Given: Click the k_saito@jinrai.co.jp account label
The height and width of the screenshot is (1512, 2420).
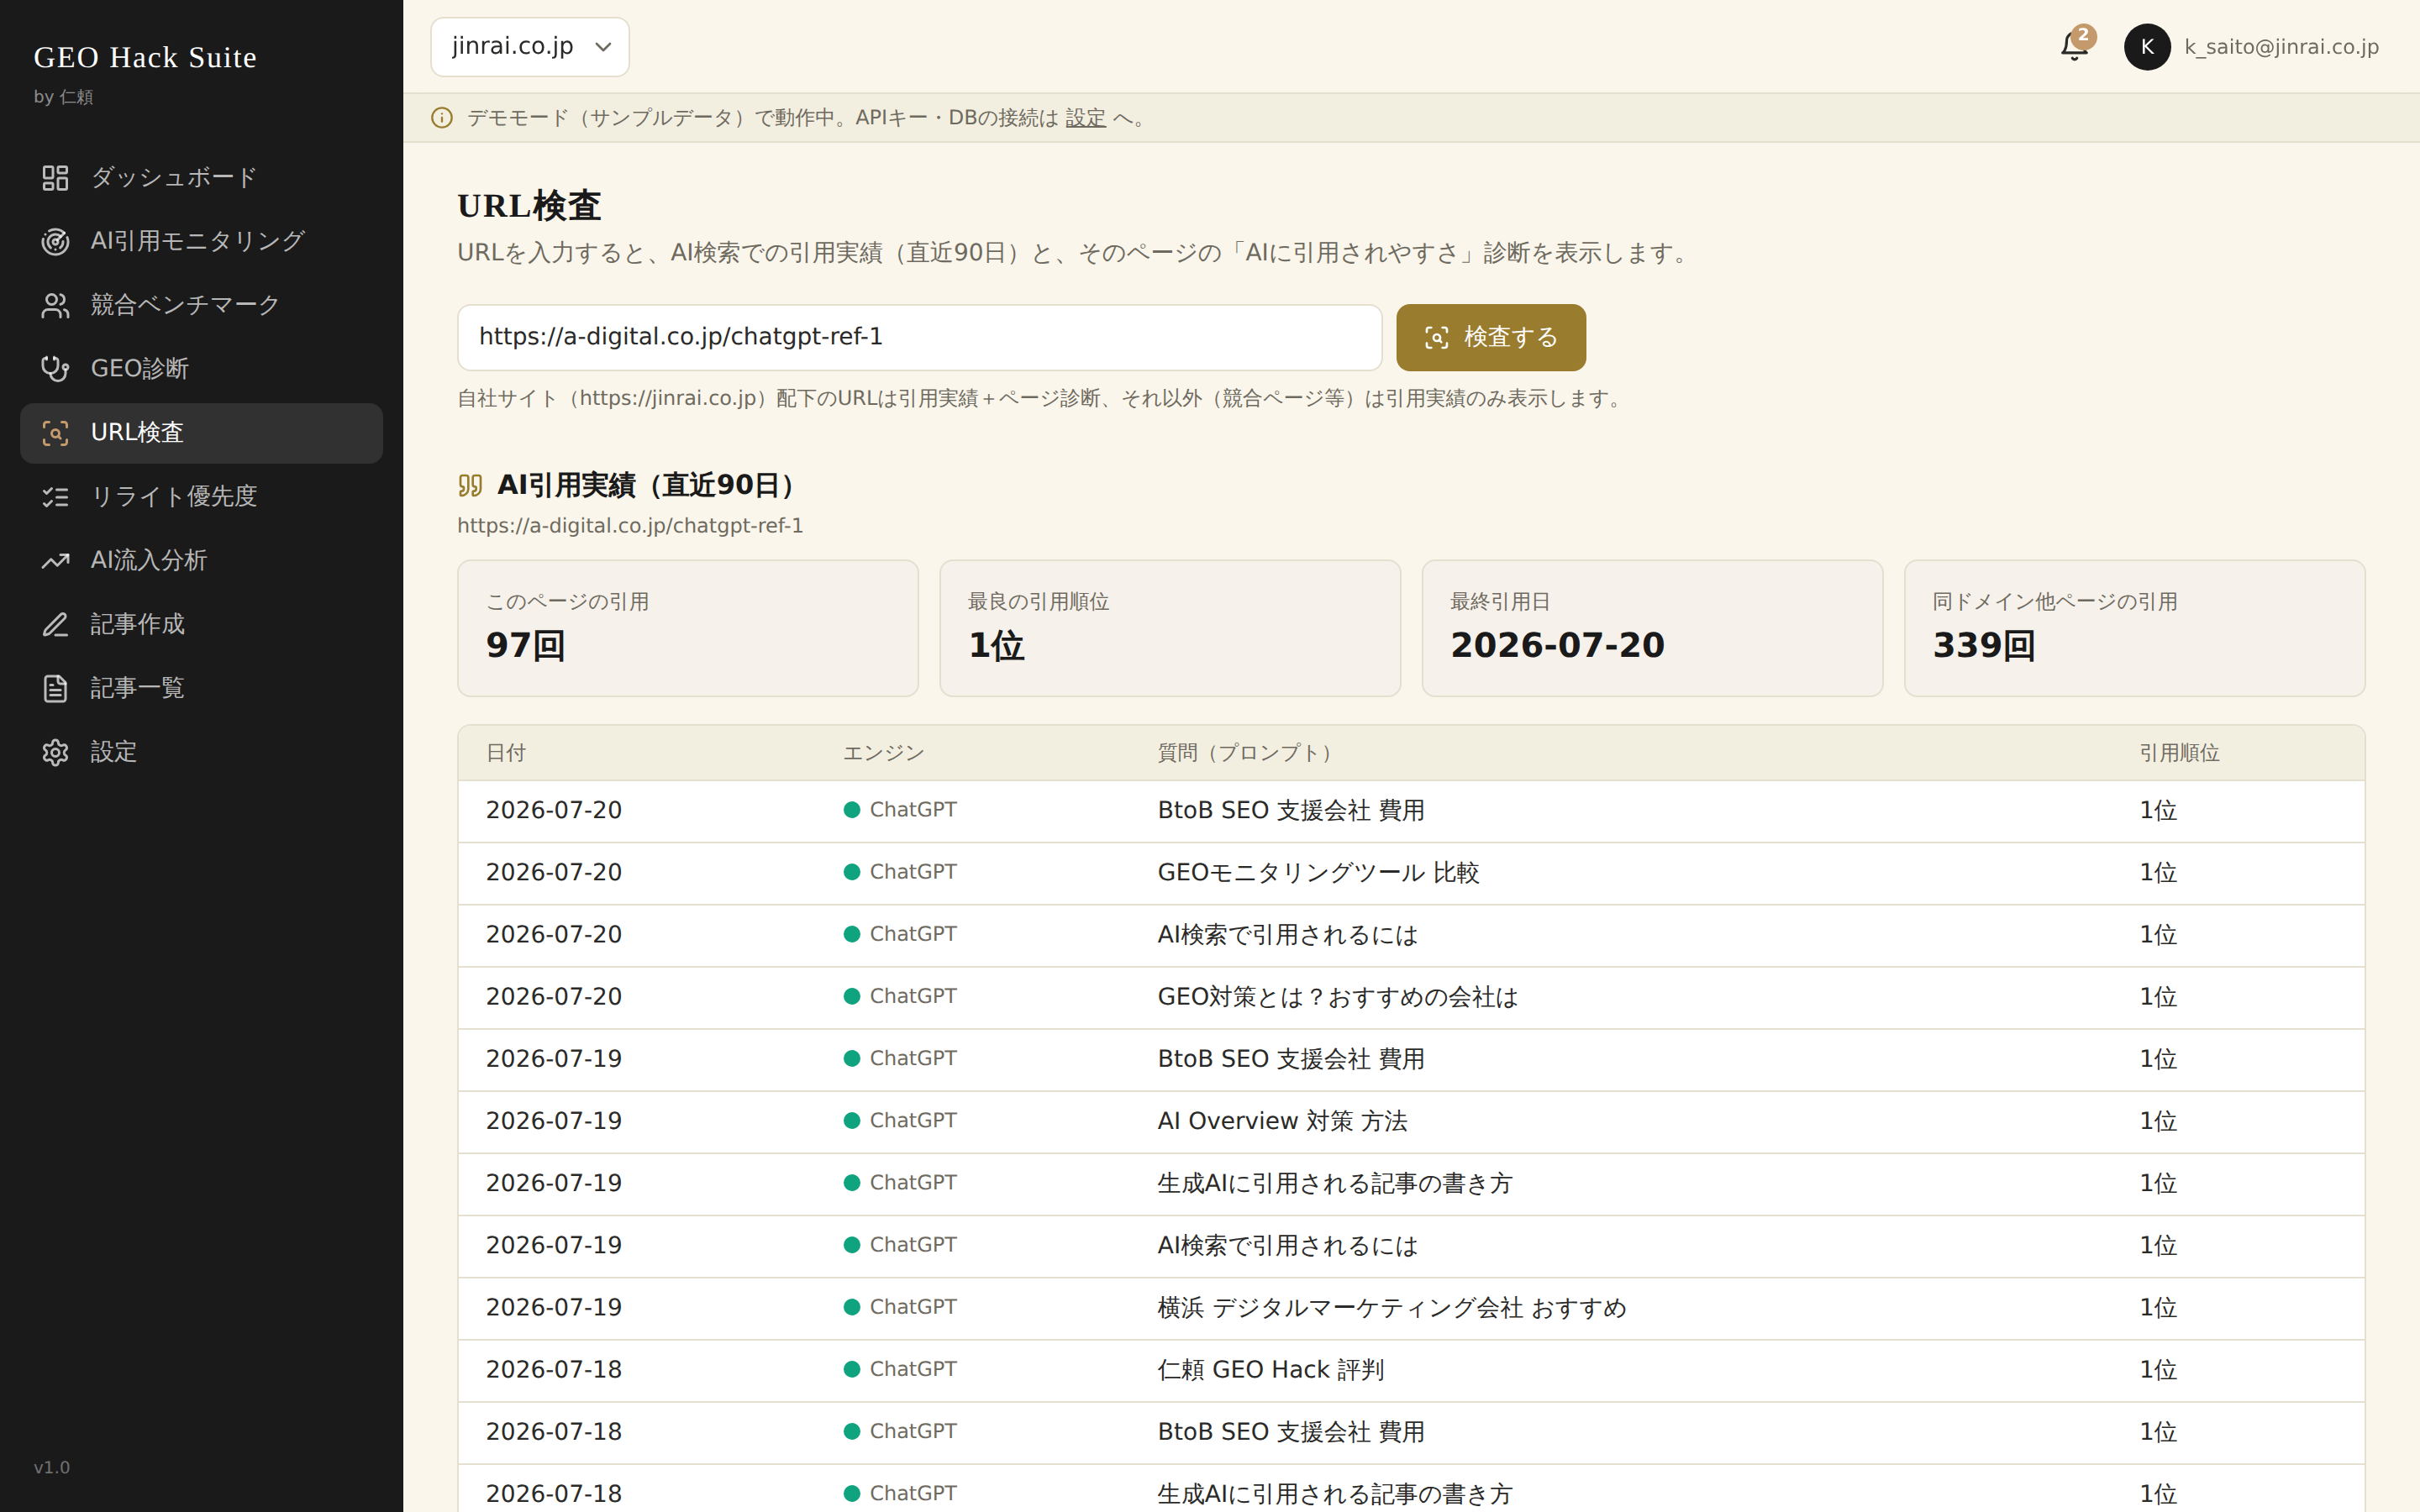Looking at the screenshot, I should 2281,47.
